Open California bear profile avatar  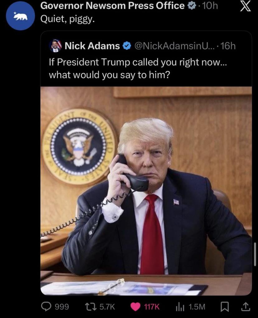(x=21, y=17)
